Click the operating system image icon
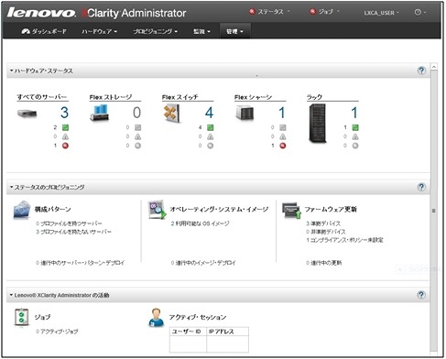 [158, 210]
